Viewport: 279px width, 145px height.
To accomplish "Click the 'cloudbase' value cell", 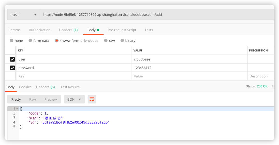I will (x=190, y=59).
